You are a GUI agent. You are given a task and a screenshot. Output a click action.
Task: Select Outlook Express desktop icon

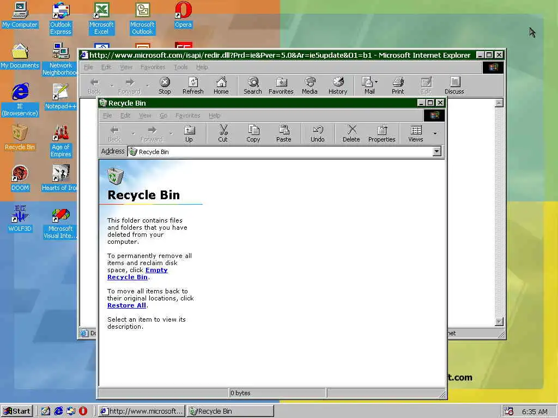(x=60, y=19)
